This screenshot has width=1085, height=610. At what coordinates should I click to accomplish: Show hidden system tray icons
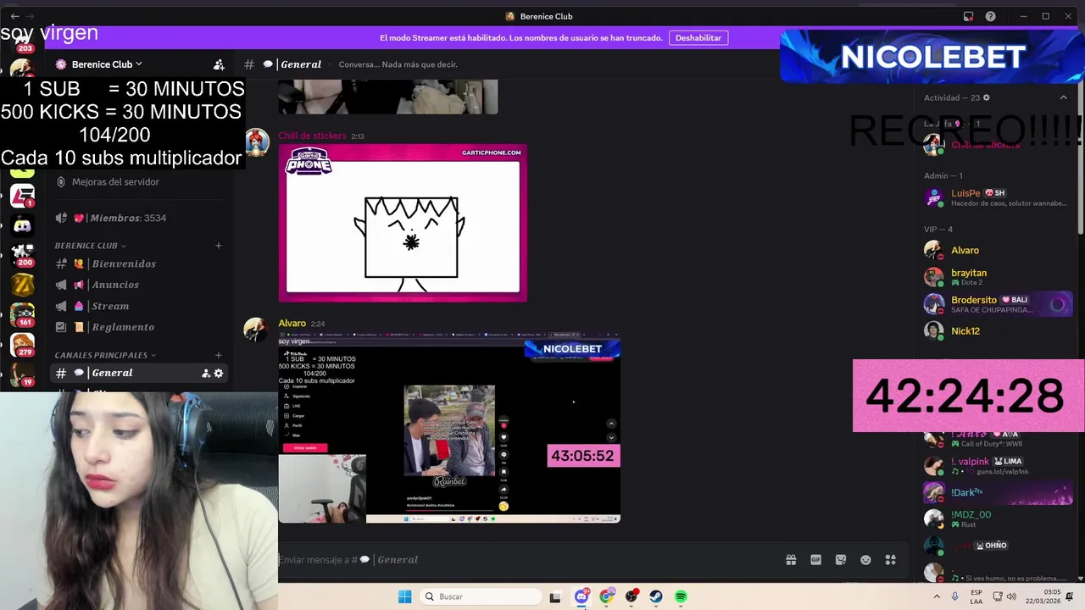(x=937, y=596)
